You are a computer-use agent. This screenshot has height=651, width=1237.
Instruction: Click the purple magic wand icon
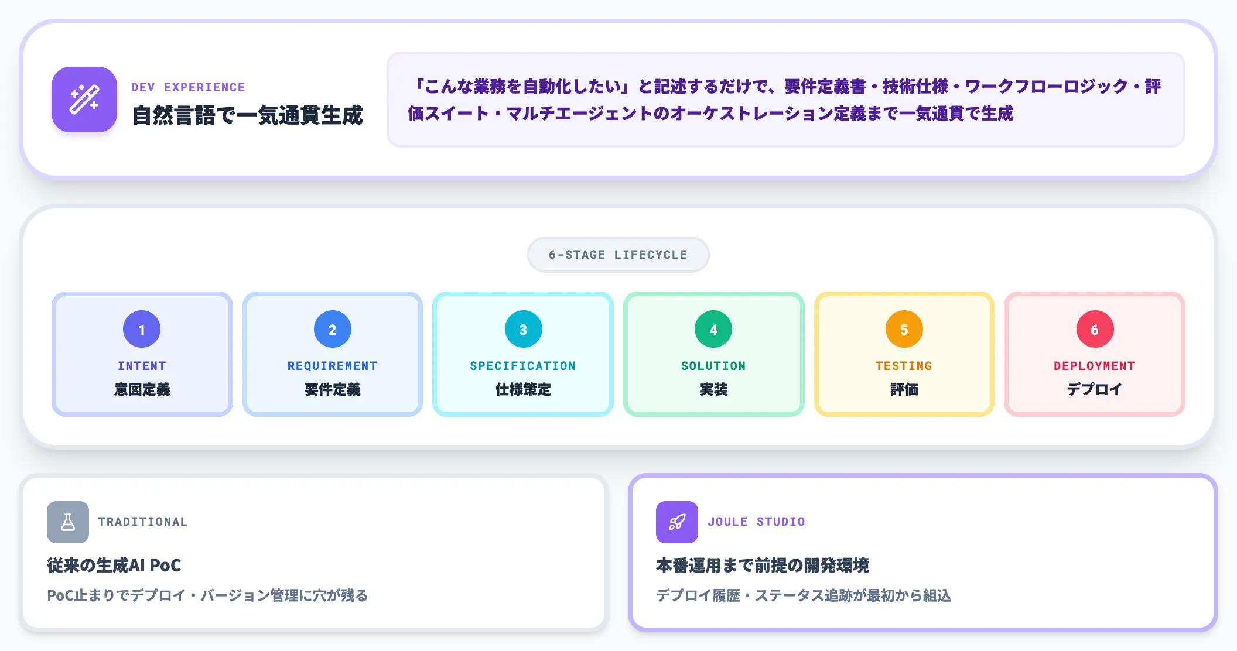(84, 100)
